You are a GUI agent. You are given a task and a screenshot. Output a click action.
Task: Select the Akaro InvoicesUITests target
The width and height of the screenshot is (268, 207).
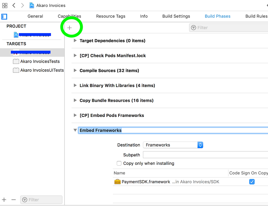(x=42, y=70)
